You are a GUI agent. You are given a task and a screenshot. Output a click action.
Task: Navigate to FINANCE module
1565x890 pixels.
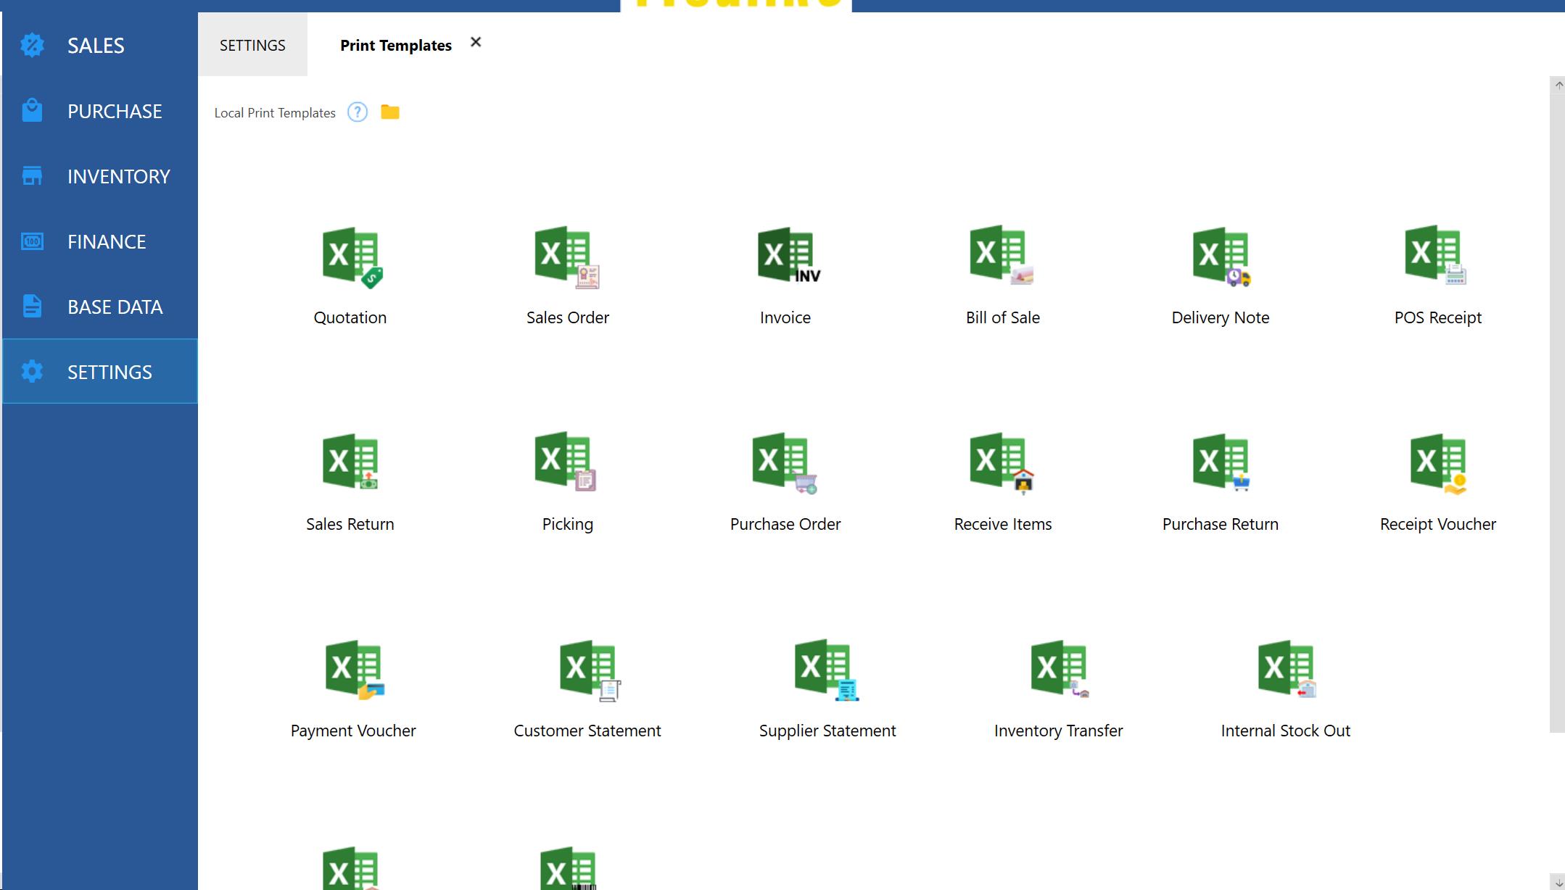[x=107, y=241]
